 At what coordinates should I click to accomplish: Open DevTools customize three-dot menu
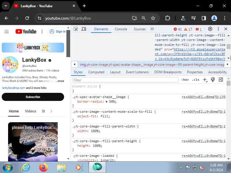click(218, 29)
